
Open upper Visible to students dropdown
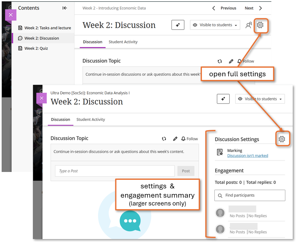click(x=215, y=25)
